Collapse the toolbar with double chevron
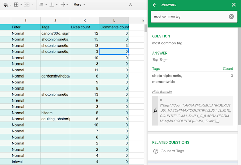 click(130, 5)
